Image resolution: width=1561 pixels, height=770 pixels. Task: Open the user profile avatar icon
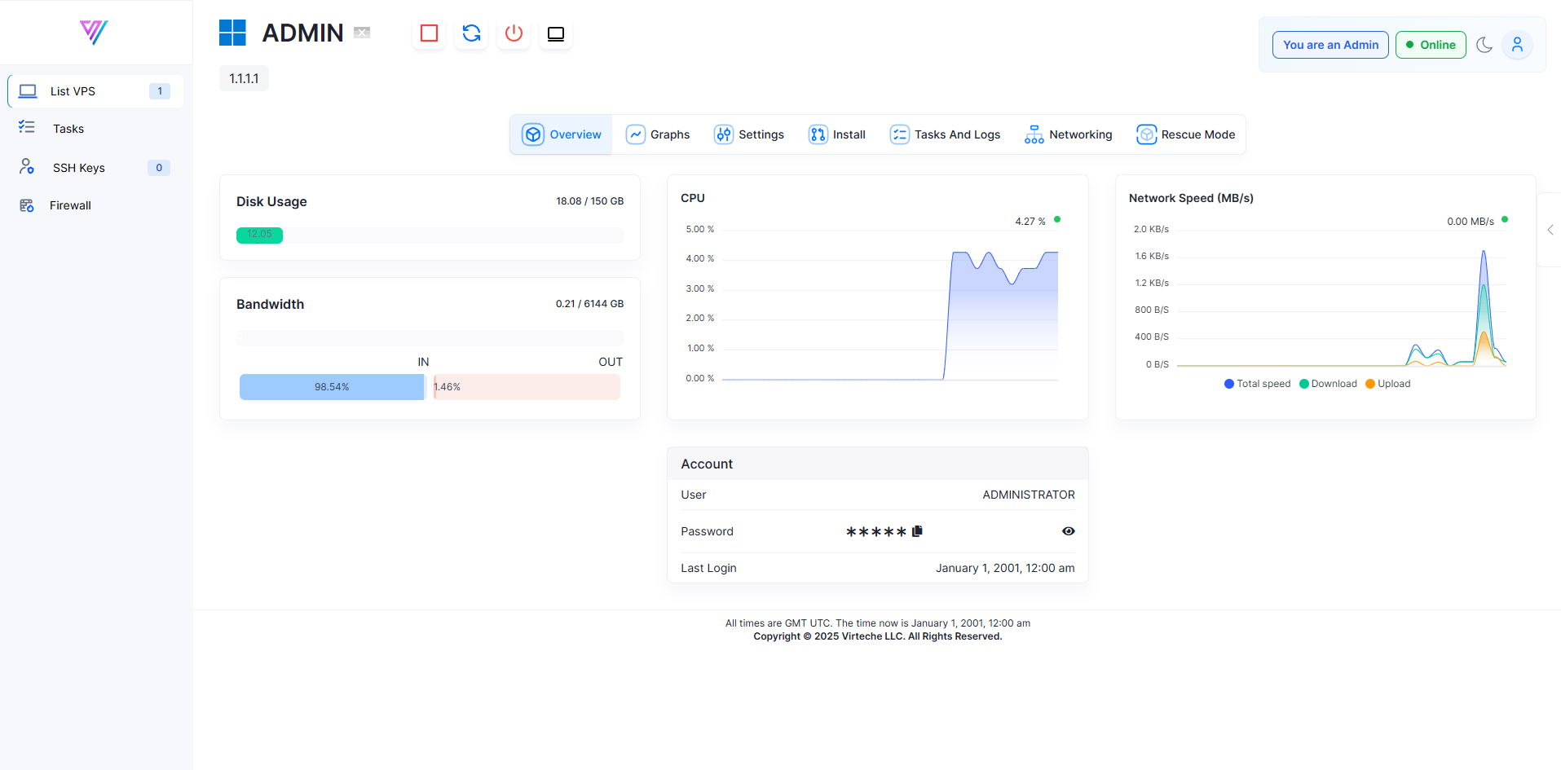click(1517, 45)
